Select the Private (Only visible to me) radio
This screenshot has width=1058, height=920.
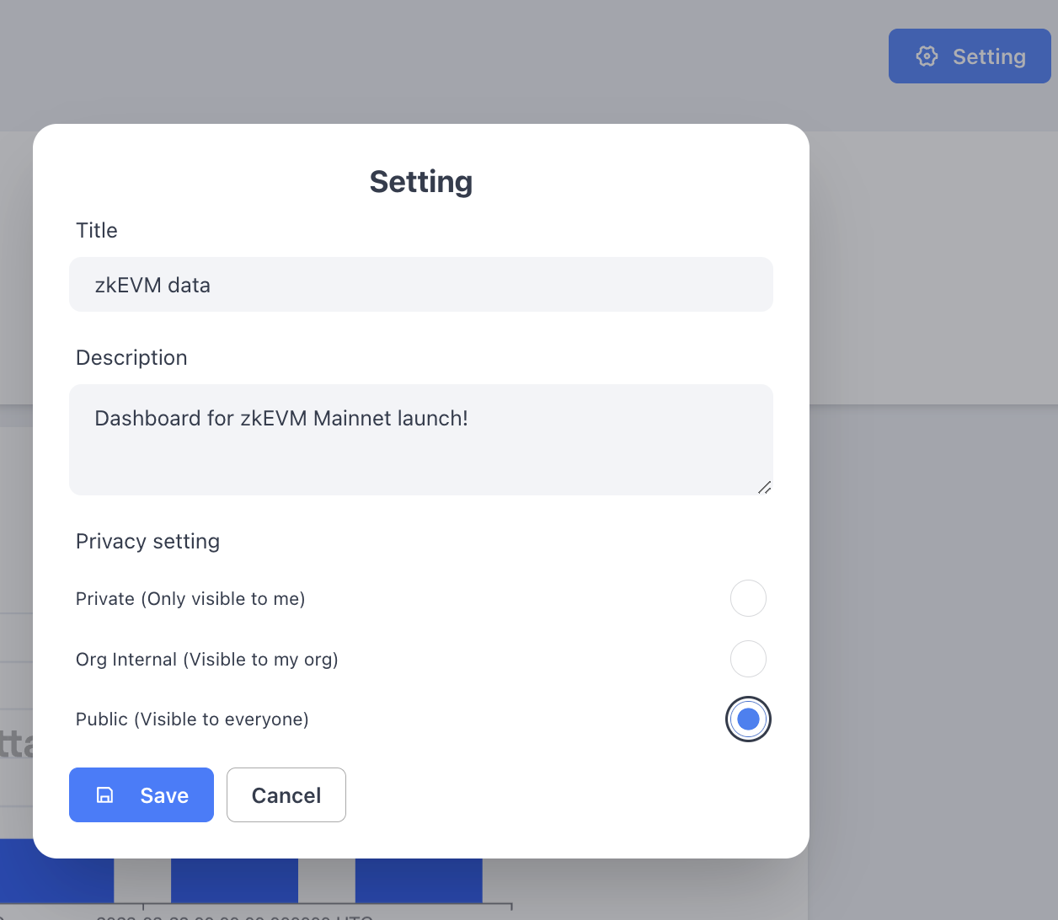click(748, 598)
